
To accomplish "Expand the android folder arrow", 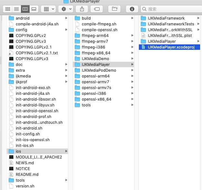I will pos(66,18).
